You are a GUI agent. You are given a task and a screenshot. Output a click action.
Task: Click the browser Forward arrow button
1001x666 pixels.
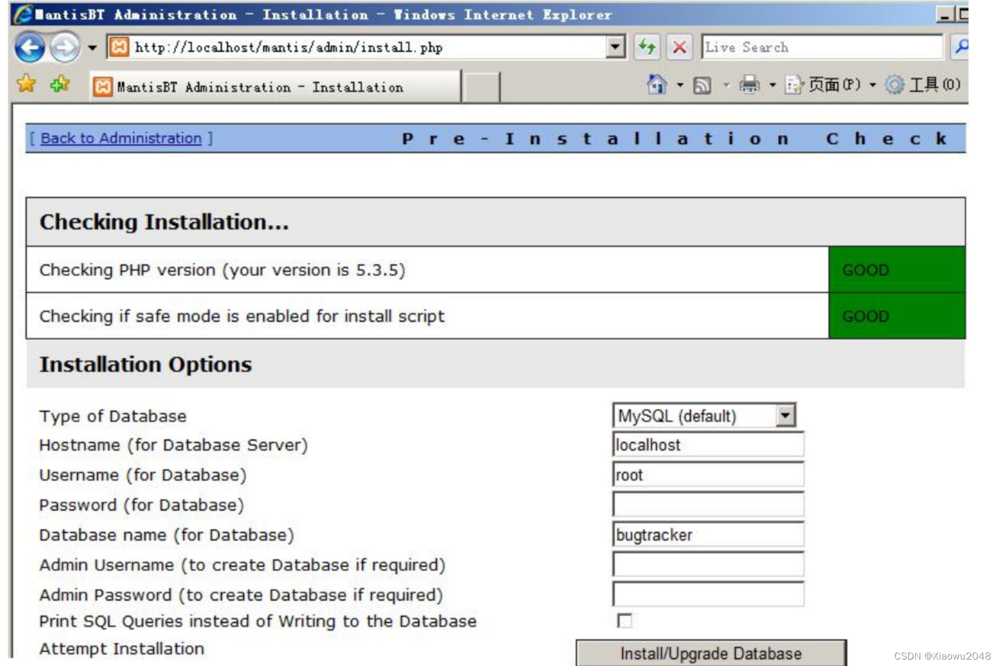coord(64,48)
